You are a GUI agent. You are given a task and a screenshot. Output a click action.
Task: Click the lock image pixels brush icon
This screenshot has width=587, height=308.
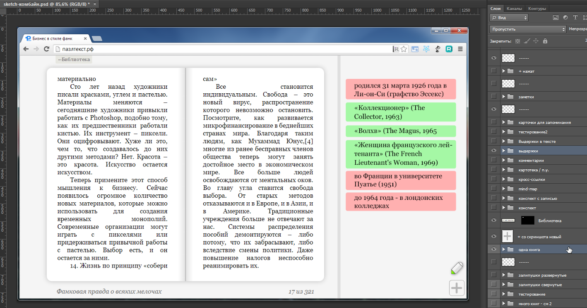(x=527, y=41)
